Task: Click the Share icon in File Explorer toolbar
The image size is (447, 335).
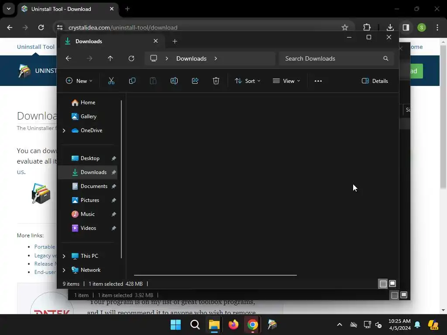Action: [x=195, y=81]
